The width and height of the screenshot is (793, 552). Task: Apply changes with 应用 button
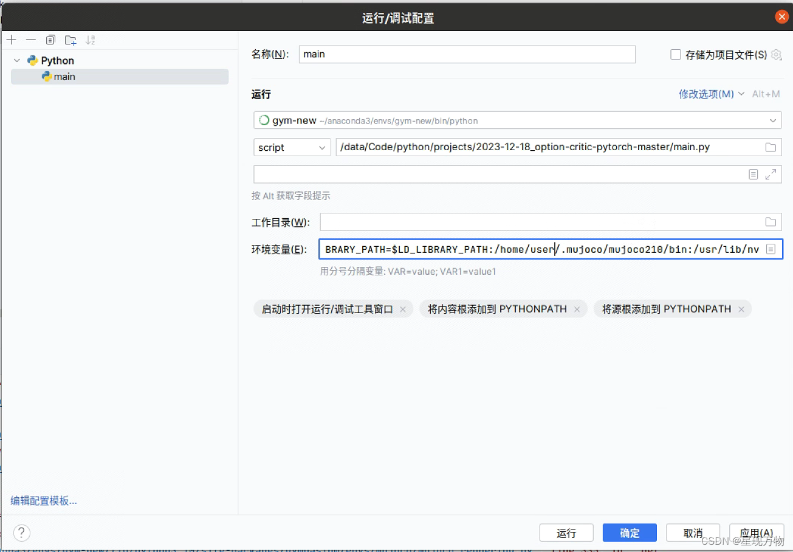coord(757,533)
